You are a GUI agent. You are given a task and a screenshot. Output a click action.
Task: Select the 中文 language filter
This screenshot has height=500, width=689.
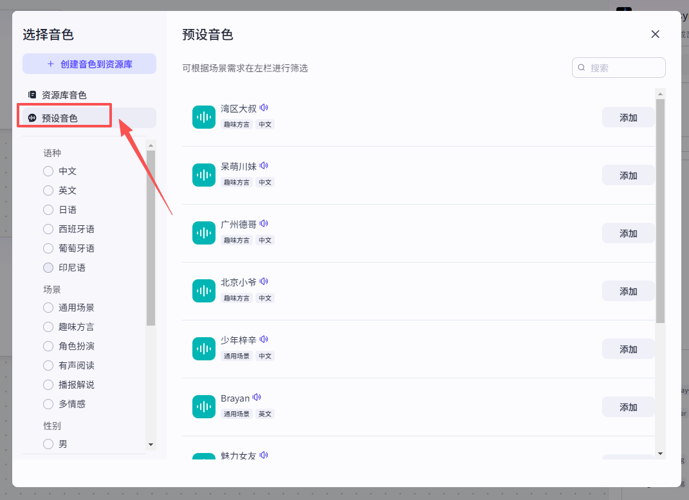(x=48, y=171)
